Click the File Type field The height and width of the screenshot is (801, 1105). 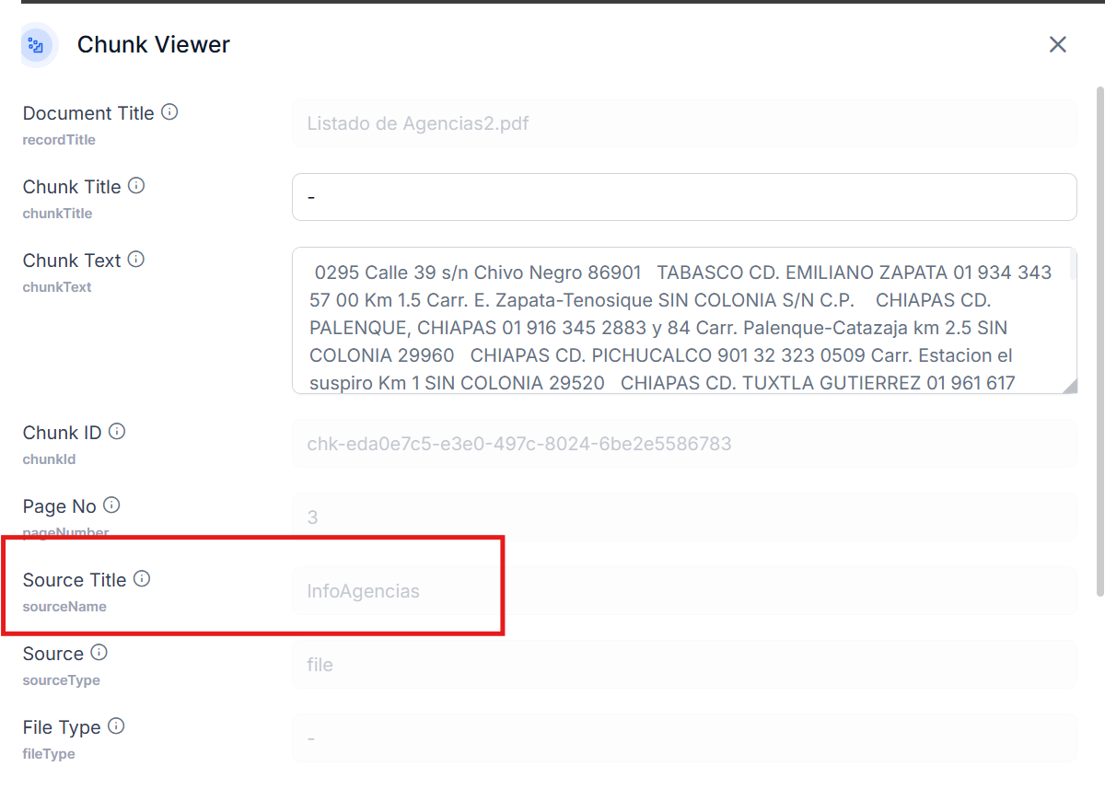[683, 738]
